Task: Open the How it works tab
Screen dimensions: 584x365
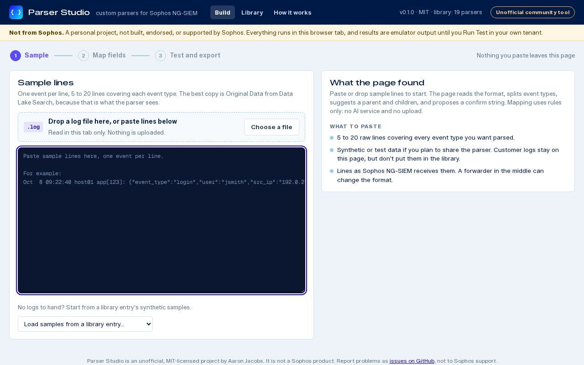Action: (292, 12)
